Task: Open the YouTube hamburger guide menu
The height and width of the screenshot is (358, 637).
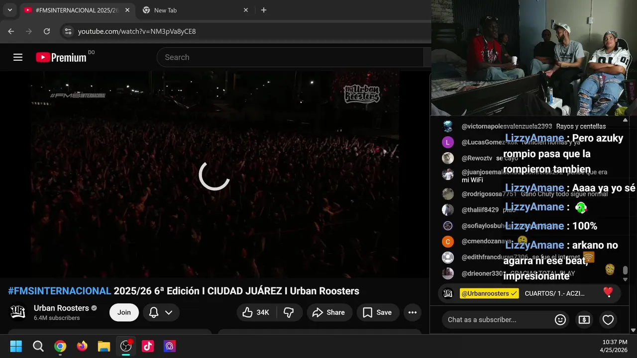Action: click(x=18, y=57)
